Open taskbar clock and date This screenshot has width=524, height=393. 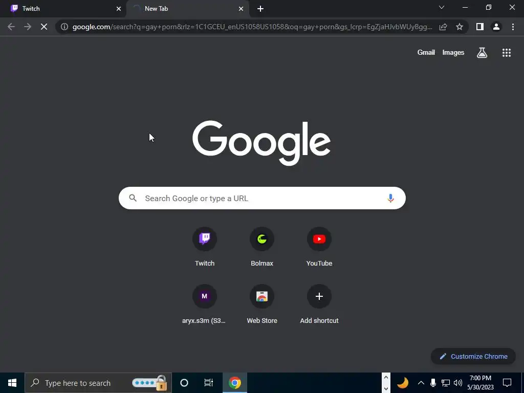tap(480, 383)
